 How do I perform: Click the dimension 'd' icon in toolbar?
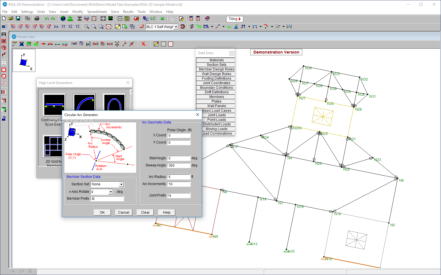[289, 26]
